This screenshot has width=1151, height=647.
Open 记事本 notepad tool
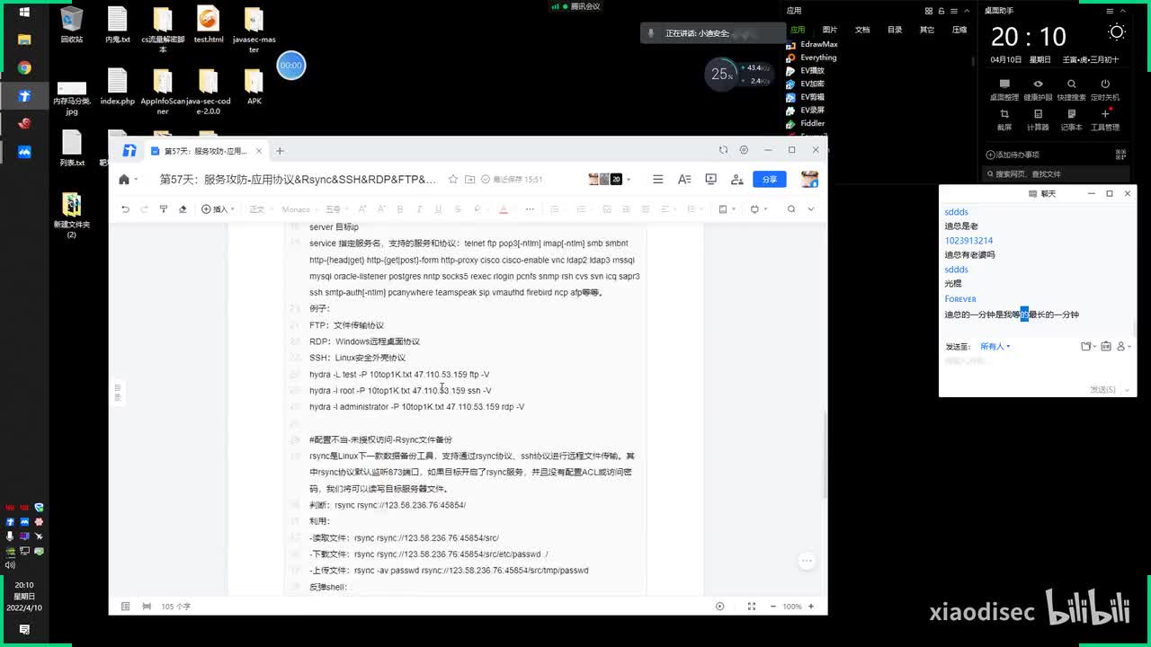1071,120
